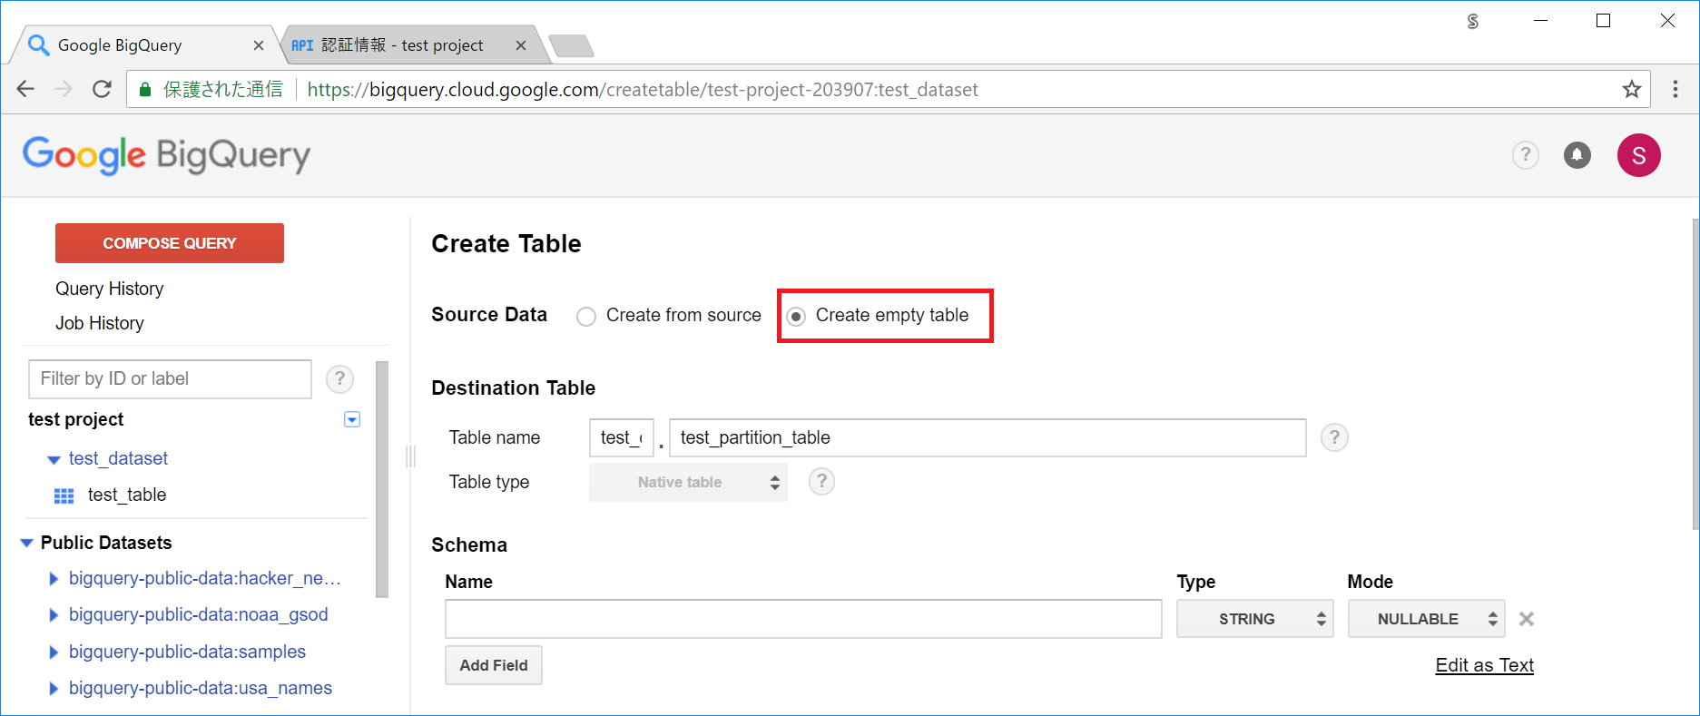This screenshot has height=716, width=1700.
Task: Click the help icon next to Table type
Action: click(821, 481)
